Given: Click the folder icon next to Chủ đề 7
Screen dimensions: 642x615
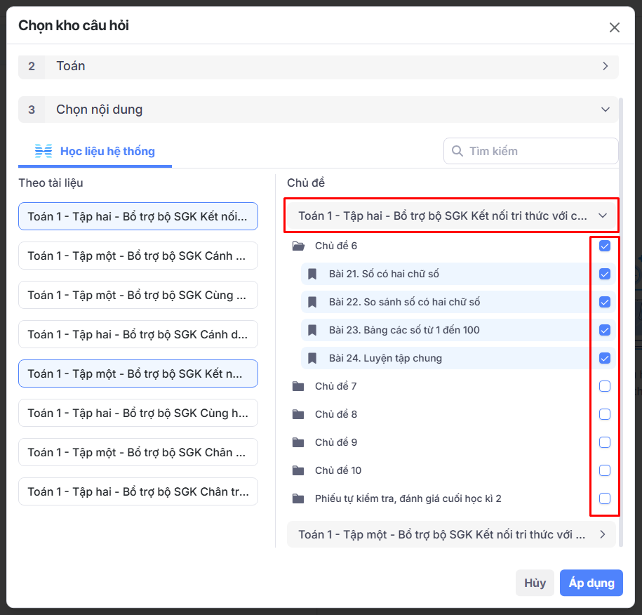Looking at the screenshot, I should (298, 386).
